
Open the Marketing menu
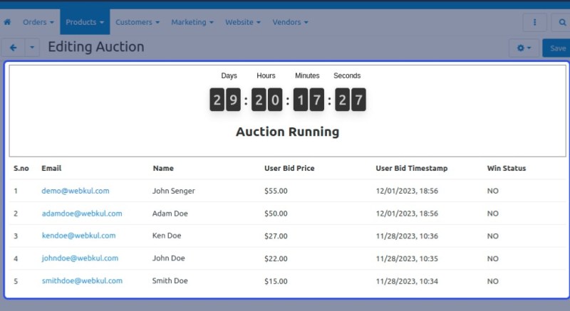click(192, 22)
